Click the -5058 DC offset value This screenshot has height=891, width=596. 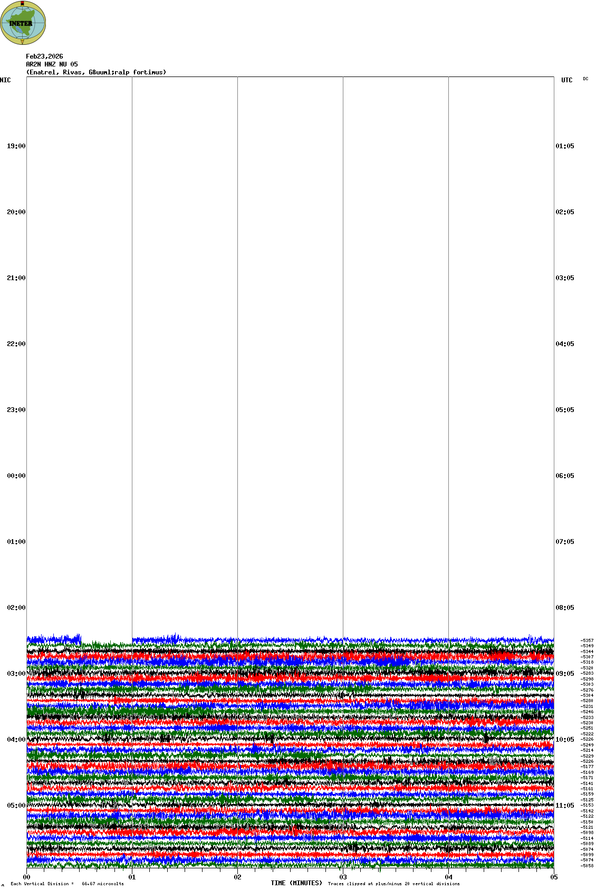pos(587,866)
